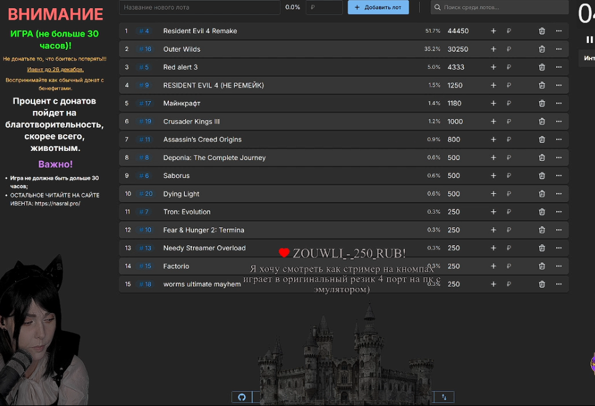
Task: Click ruble icon on Outer Wilds row
Action: point(509,49)
